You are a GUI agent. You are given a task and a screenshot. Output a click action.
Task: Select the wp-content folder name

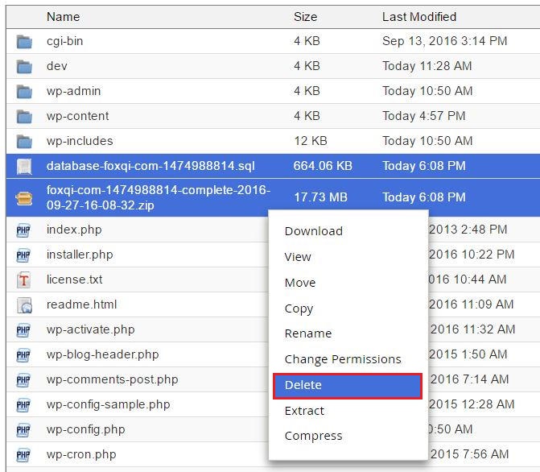[78, 116]
